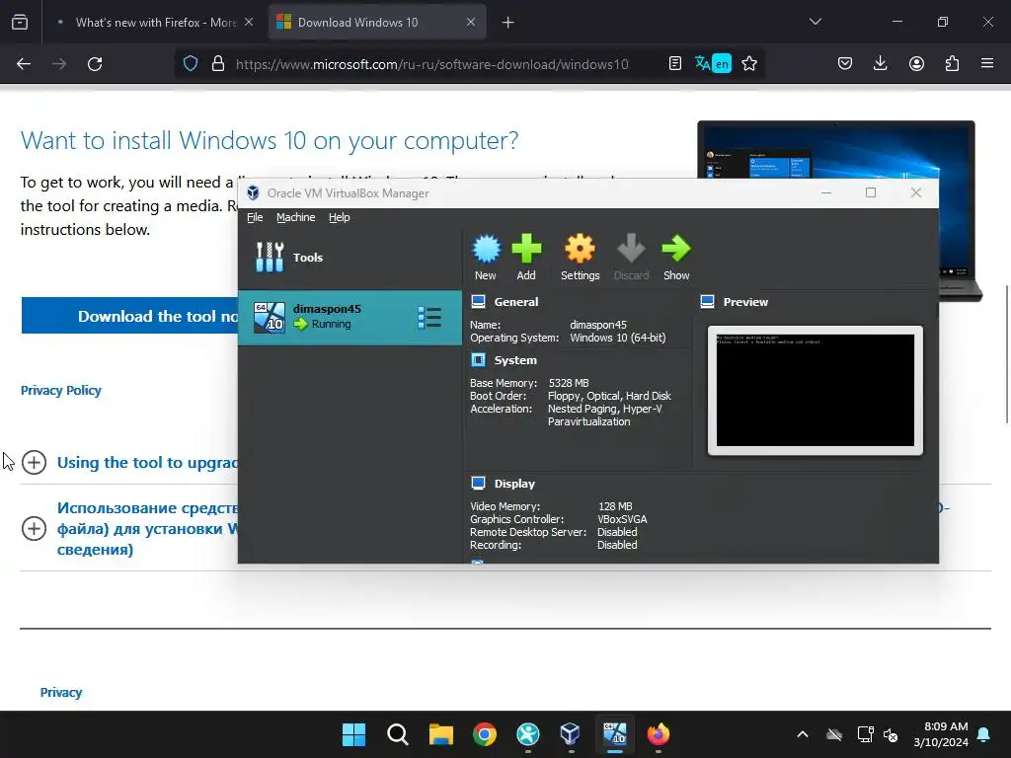Show hidden system tray icons
This screenshot has height=758, width=1011.
tap(803, 734)
